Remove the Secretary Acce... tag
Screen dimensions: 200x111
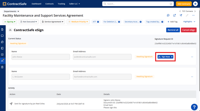pos(141,22)
